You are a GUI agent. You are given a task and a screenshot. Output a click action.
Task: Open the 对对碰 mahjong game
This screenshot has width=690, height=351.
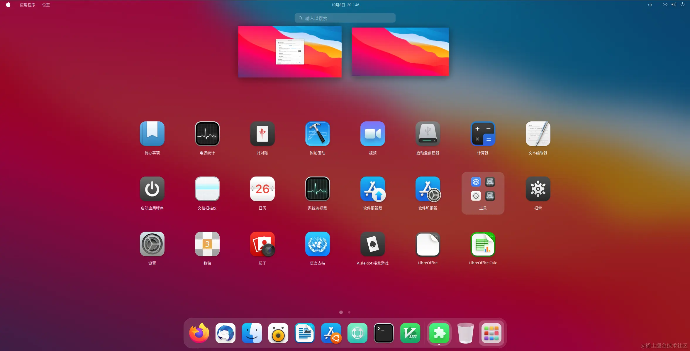point(262,134)
